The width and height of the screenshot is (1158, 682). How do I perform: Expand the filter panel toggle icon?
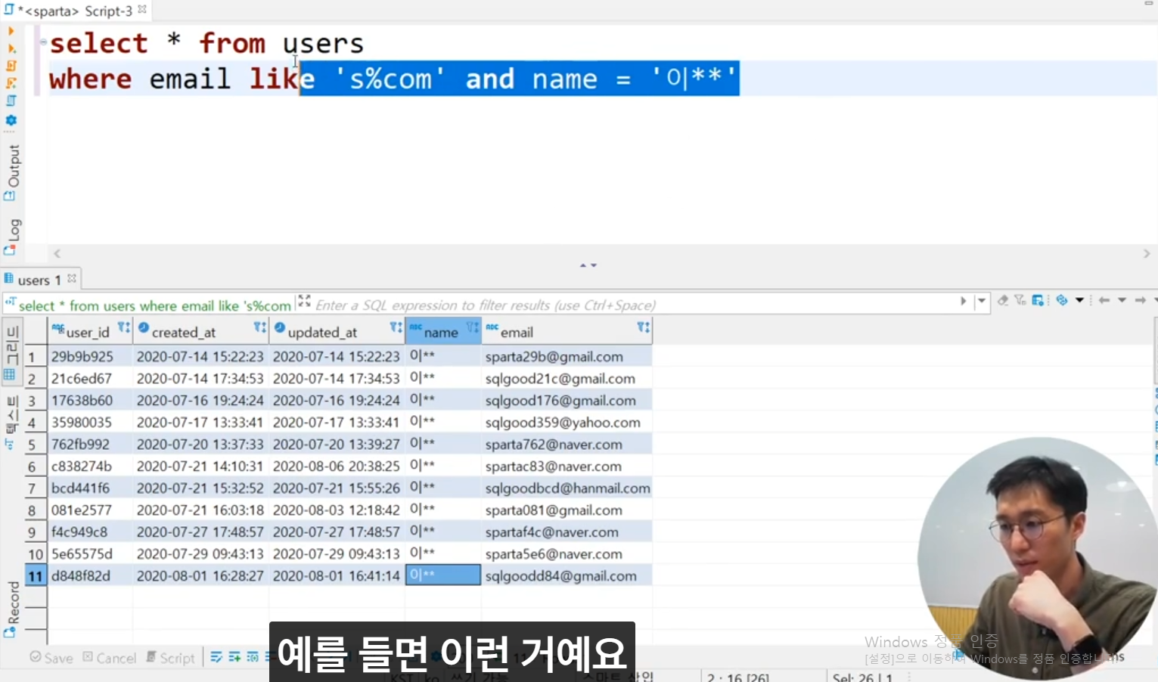304,301
